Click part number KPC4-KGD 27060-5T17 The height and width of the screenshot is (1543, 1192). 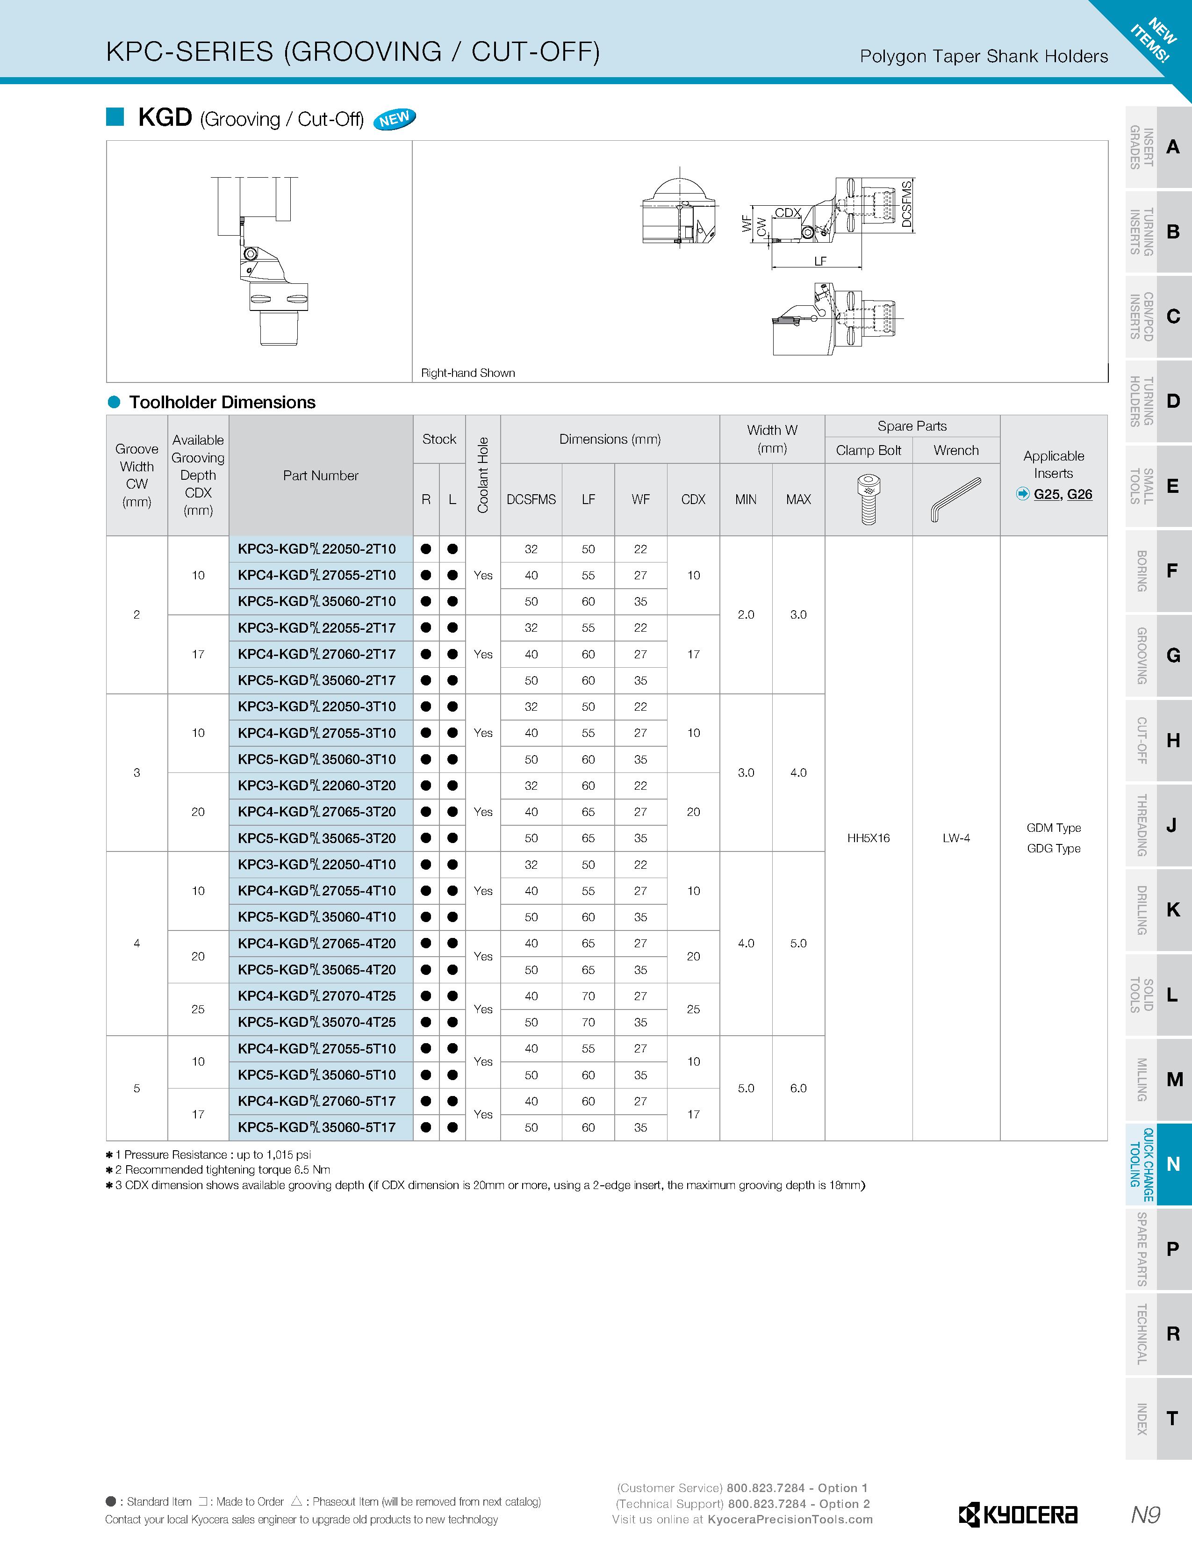(x=317, y=1101)
